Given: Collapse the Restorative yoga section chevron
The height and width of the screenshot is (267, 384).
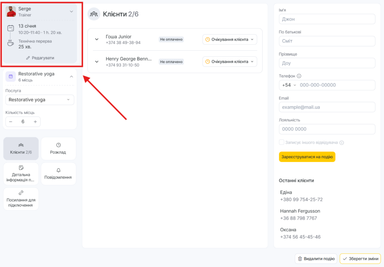Looking at the screenshot, I should pos(71,76).
